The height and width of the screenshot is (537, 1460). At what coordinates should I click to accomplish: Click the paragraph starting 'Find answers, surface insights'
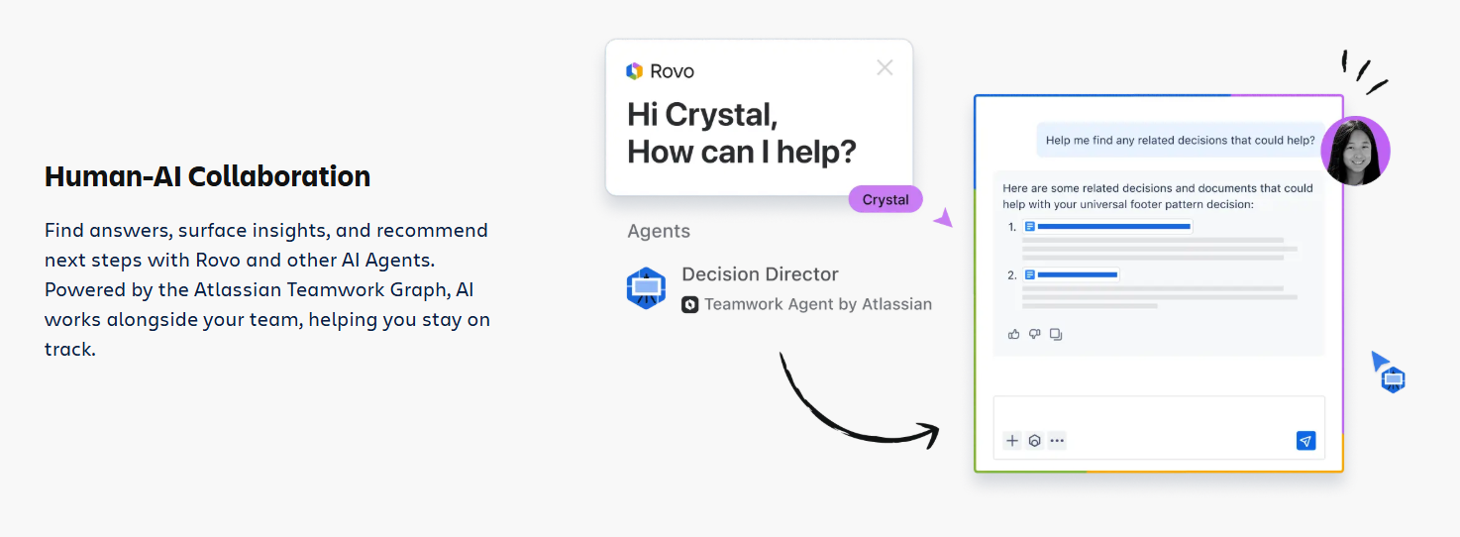(267, 289)
